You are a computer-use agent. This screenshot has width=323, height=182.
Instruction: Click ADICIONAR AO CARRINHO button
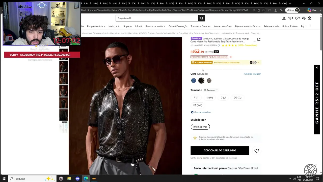[220, 150]
